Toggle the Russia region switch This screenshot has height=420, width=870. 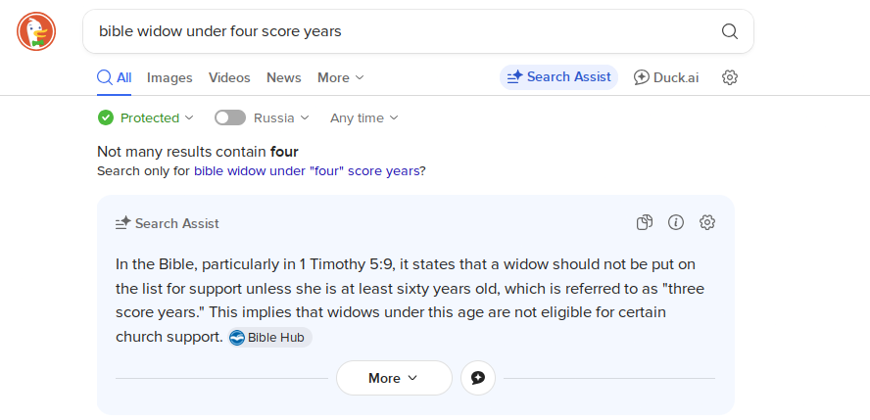click(x=230, y=117)
